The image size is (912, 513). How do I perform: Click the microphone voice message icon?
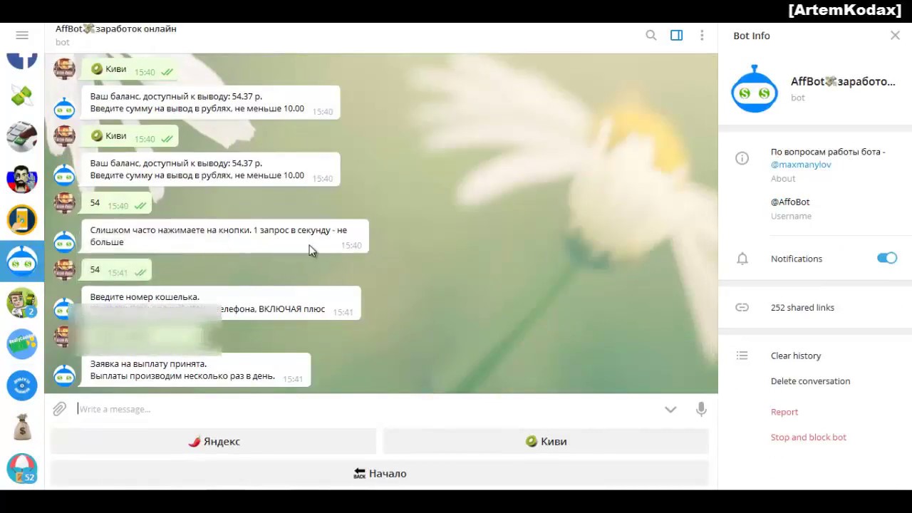point(701,409)
